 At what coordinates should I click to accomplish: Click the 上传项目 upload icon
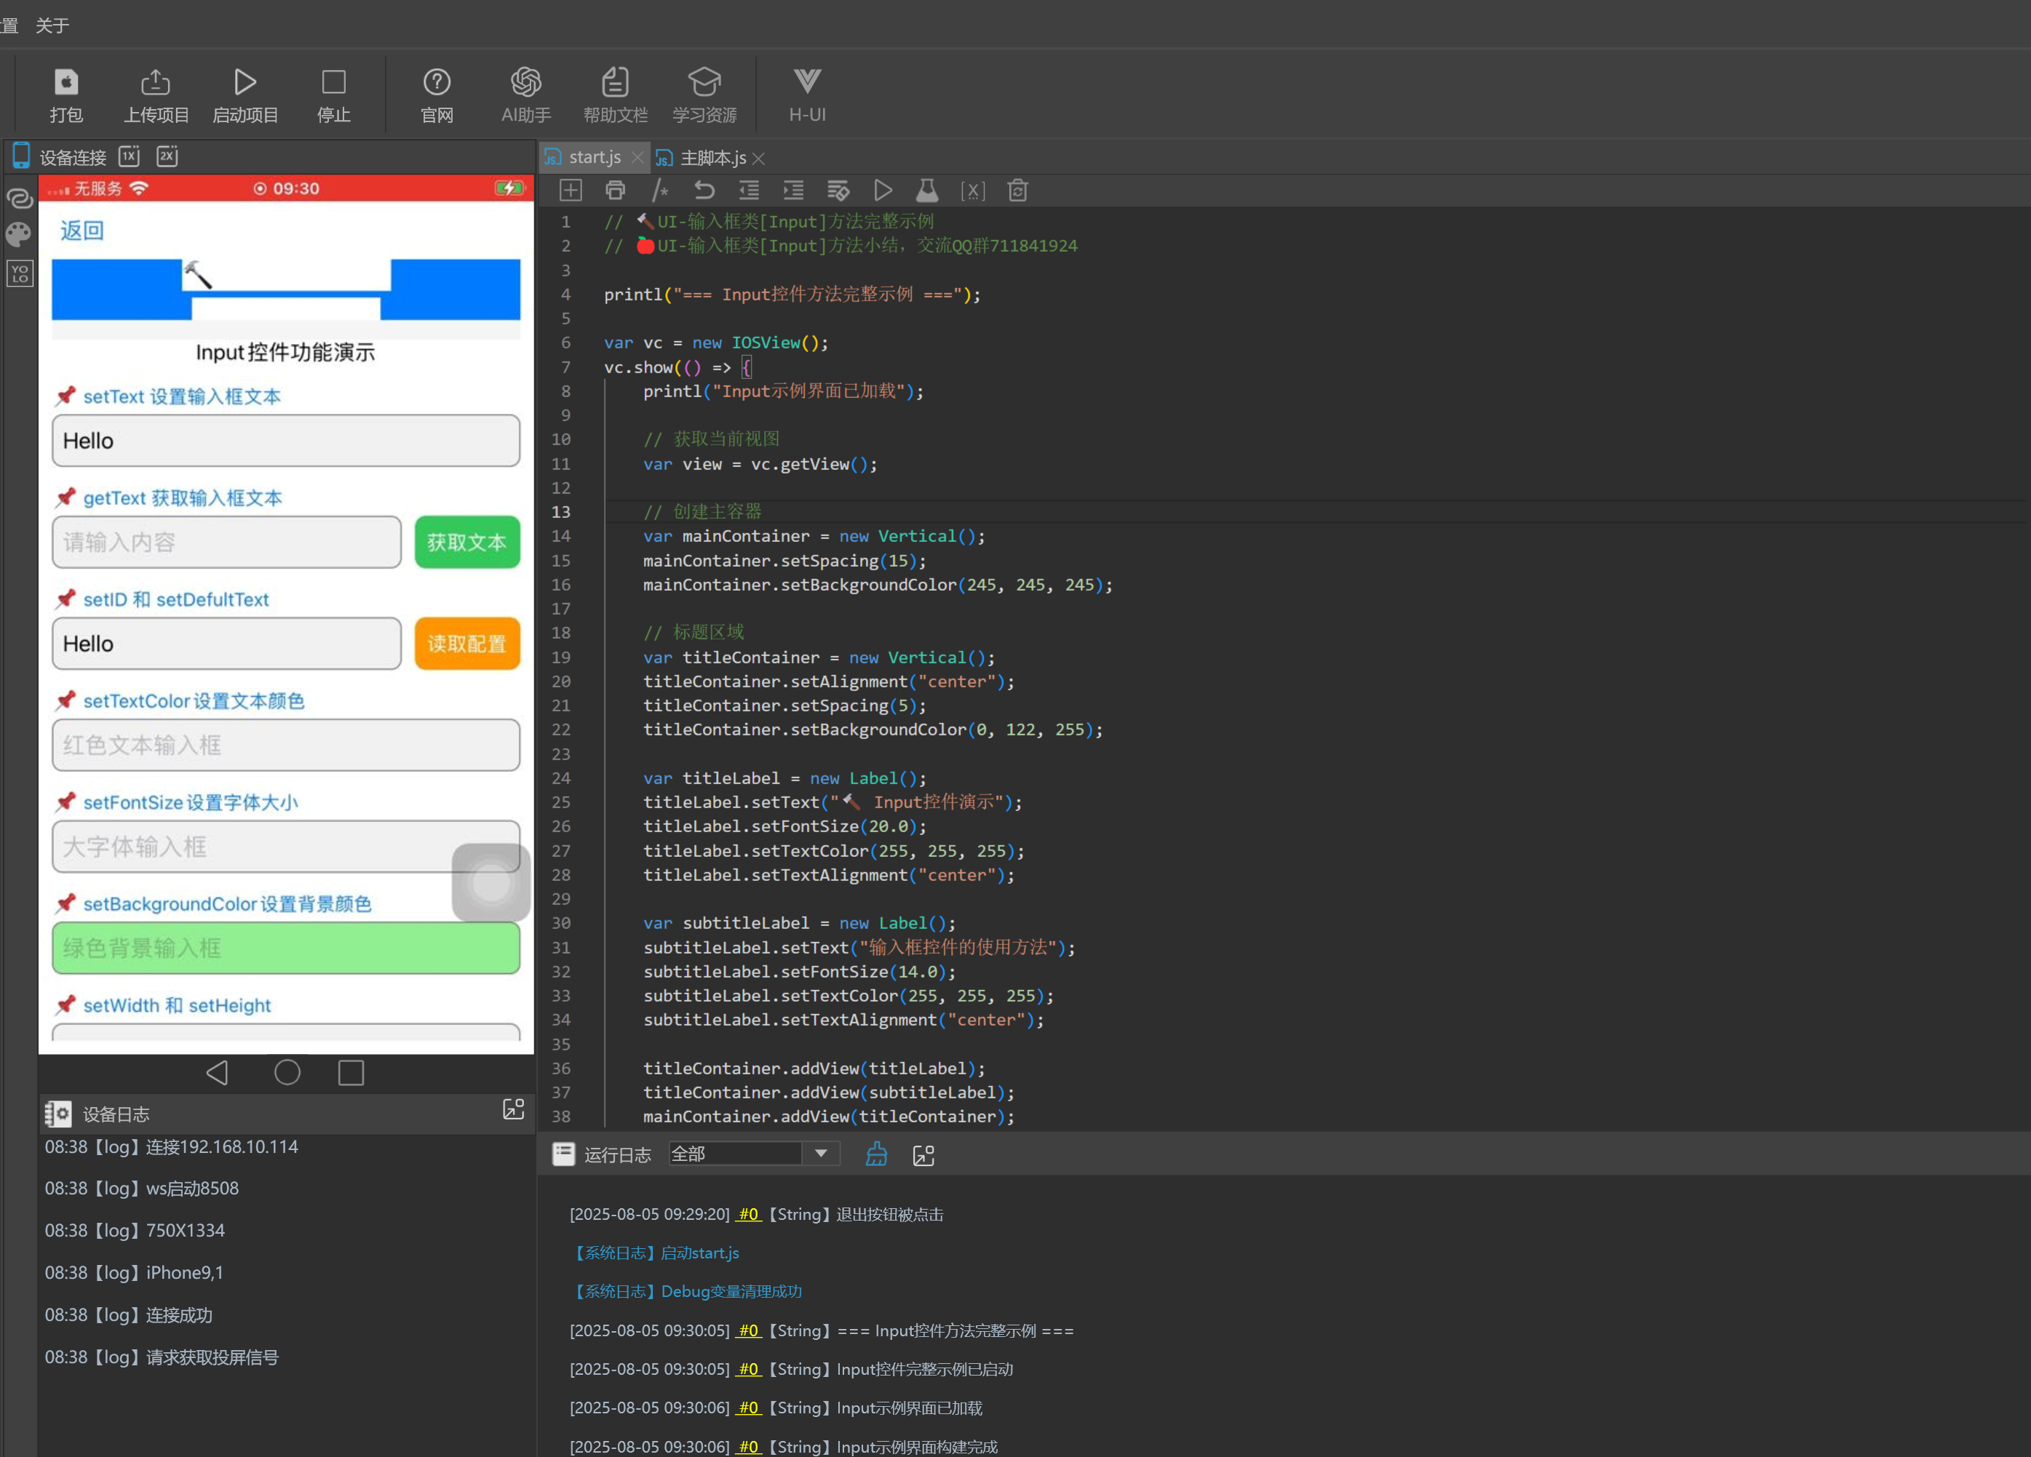click(x=156, y=82)
